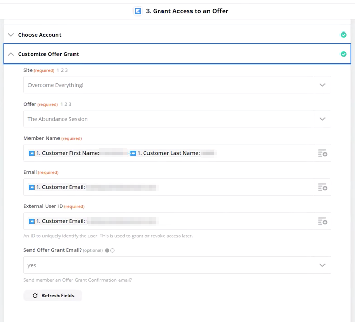Collapse the Customize Offer Grant section chevron
Viewport: 355px width, 322px height.
click(x=11, y=54)
